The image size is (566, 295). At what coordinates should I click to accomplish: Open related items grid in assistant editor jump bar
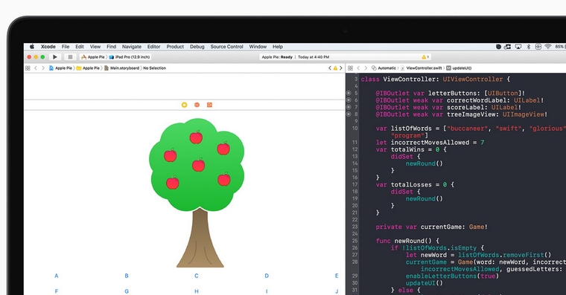click(x=350, y=68)
